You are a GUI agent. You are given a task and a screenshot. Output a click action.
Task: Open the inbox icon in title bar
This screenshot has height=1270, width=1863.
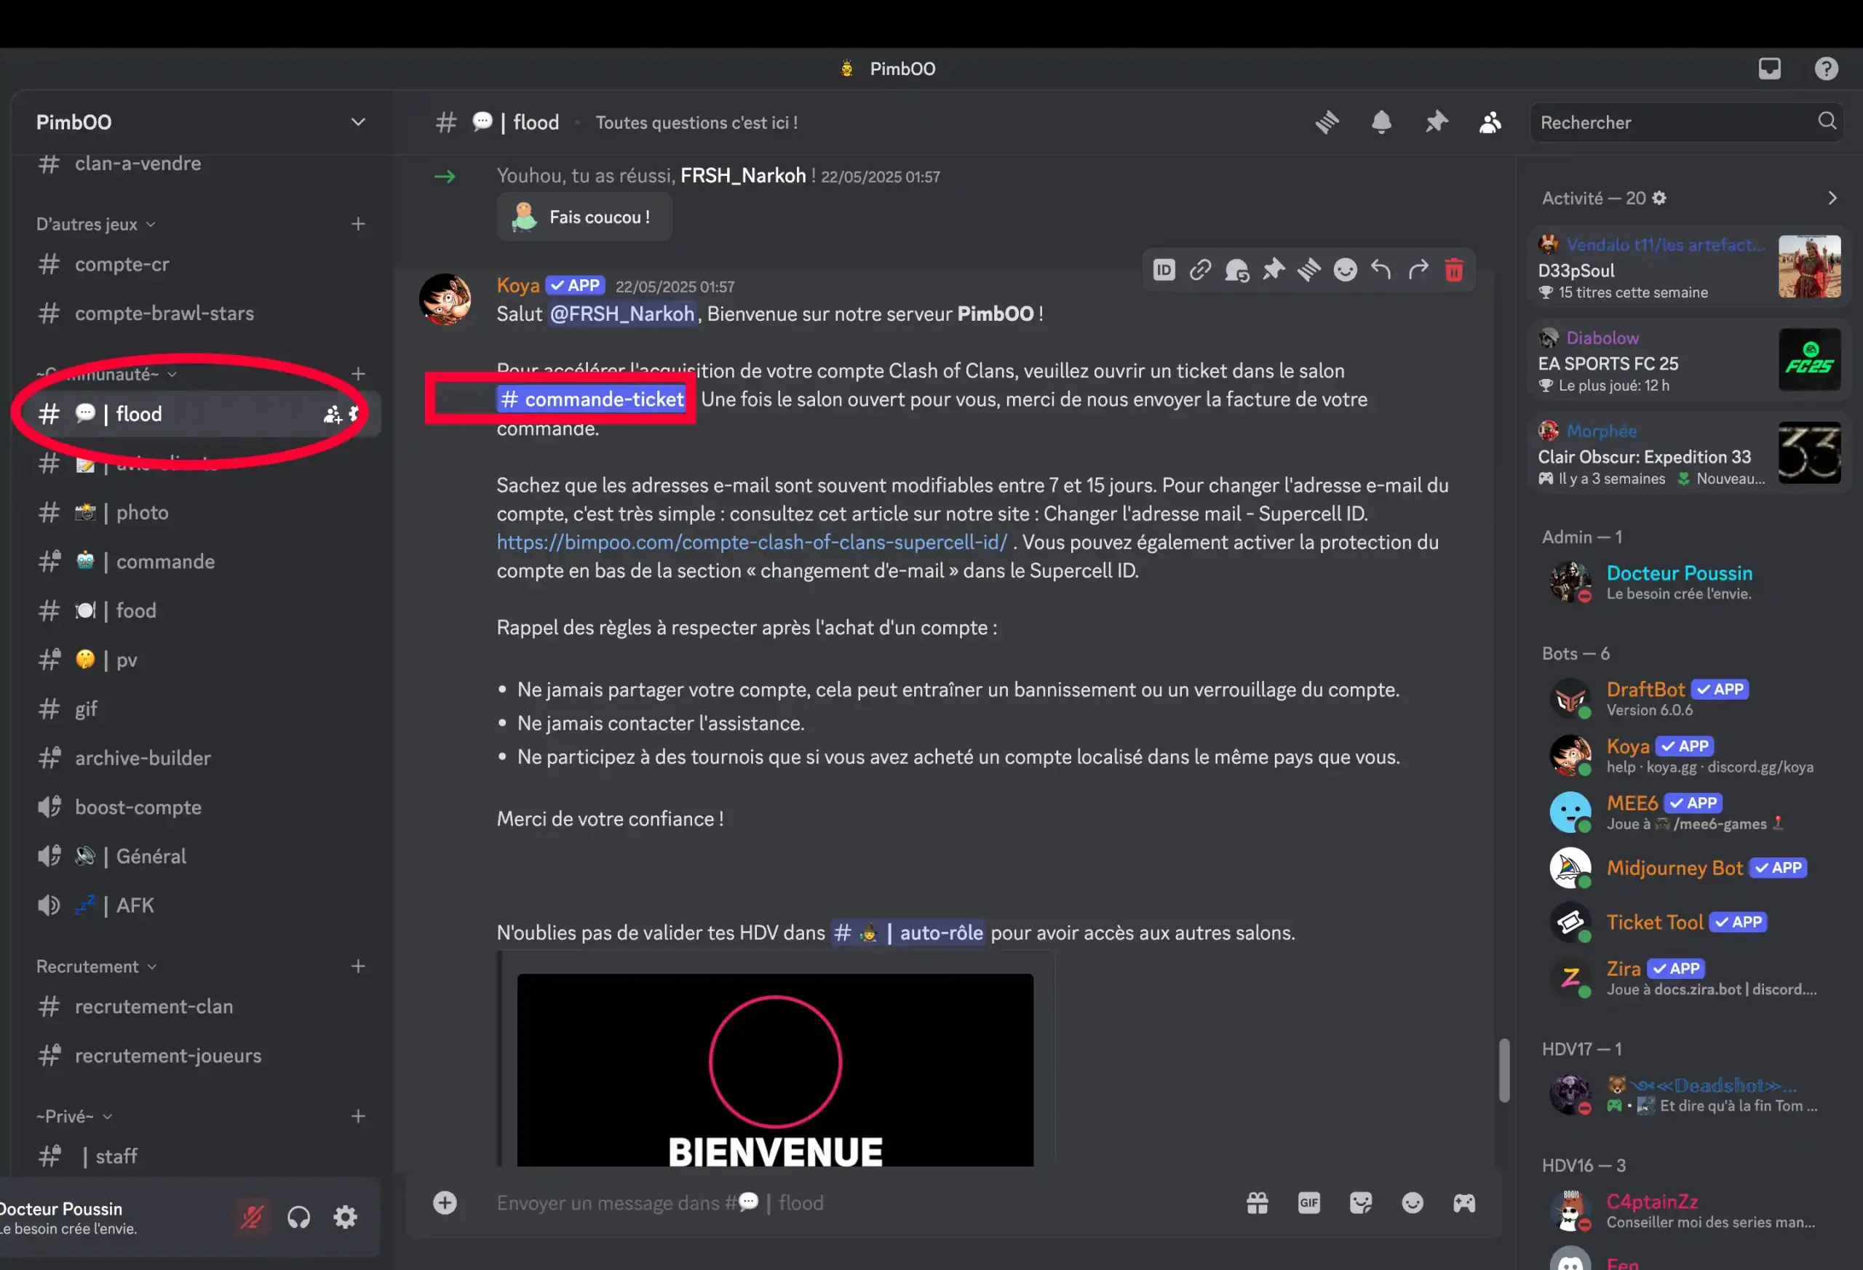[1769, 69]
